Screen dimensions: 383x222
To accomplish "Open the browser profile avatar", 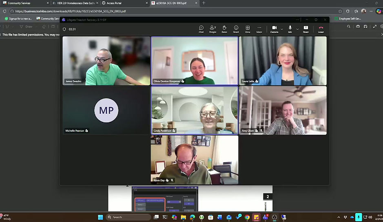I will [363, 11].
